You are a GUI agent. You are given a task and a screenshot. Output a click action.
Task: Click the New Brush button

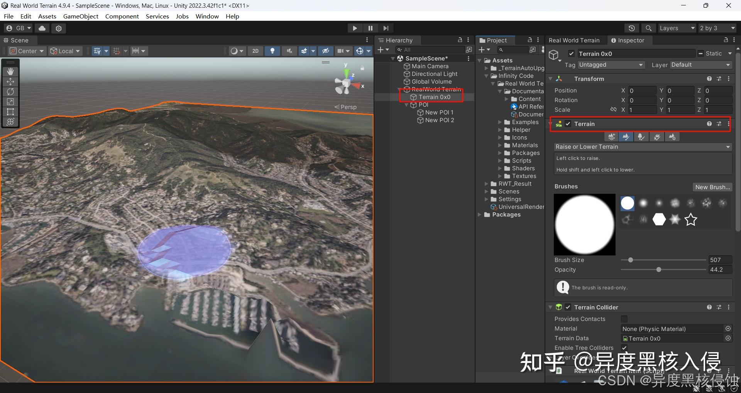(712, 187)
